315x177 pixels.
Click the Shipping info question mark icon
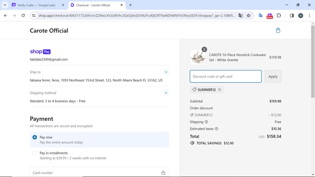pos(206,122)
